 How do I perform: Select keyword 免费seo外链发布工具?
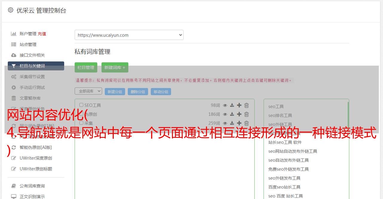click(288, 169)
